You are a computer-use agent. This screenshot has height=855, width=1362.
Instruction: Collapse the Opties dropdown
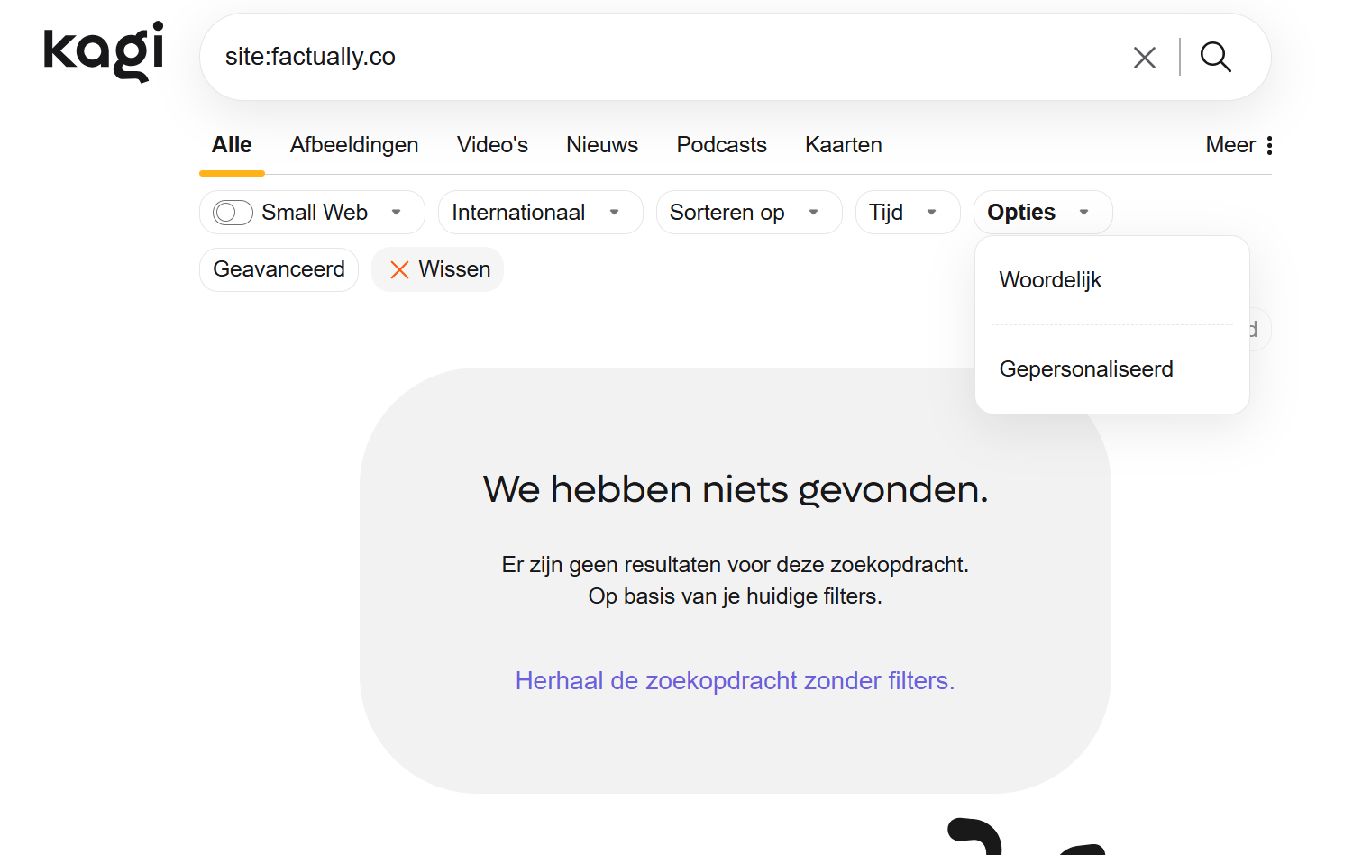click(x=1043, y=213)
